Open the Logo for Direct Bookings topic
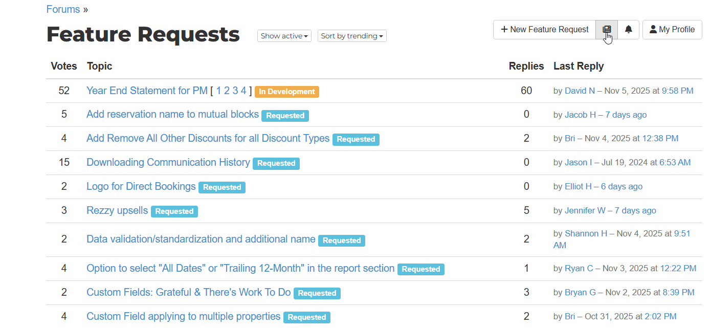The width and height of the screenshot is (710, 328). click(x=141, y=186)
